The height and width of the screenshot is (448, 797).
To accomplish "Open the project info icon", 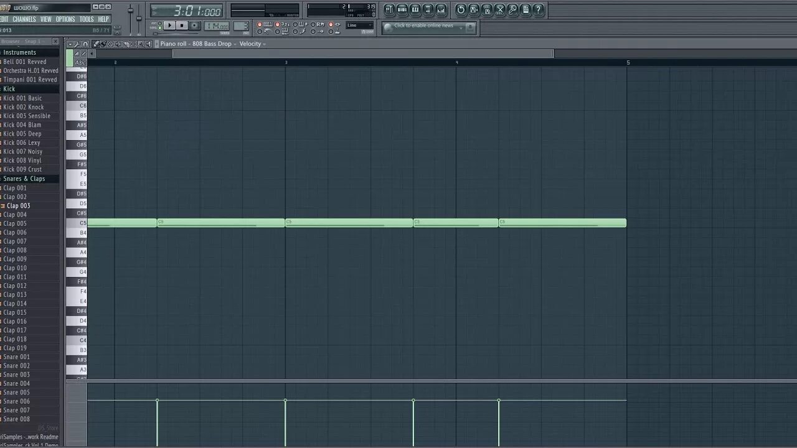I will 526,9.
